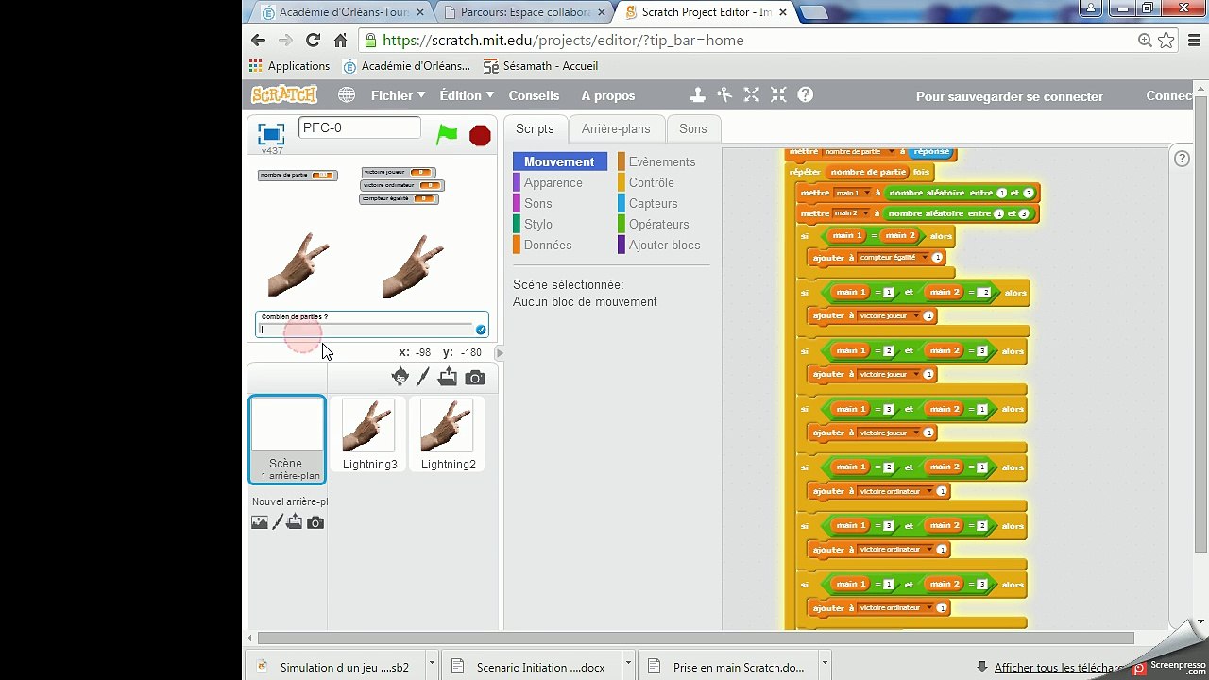Open Conseils in menu bar
This screenshot has height=680, width=1209.
(x=534, y=95)
